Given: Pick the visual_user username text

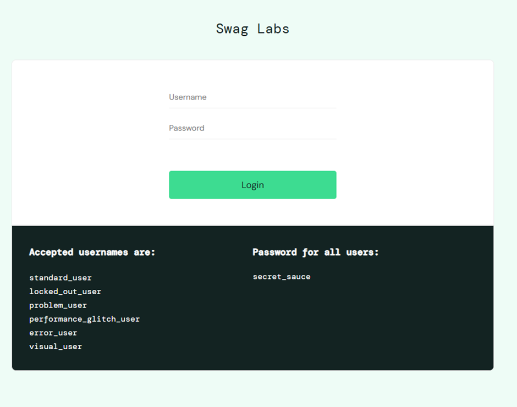Looking at the screenshot, I should (x=56, y=346).
